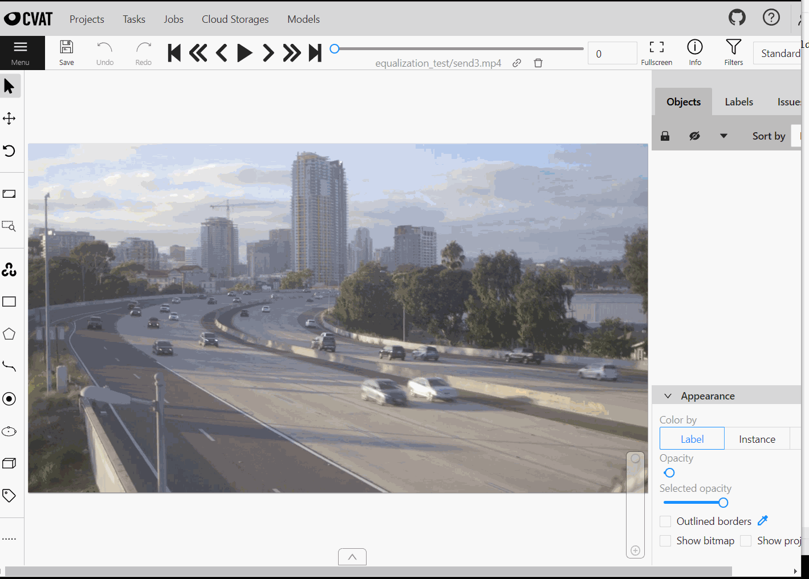Image resolution: width=809 pixels, height=579 pixels.
Task: Color by Instance option
Action: pos(757,439)
